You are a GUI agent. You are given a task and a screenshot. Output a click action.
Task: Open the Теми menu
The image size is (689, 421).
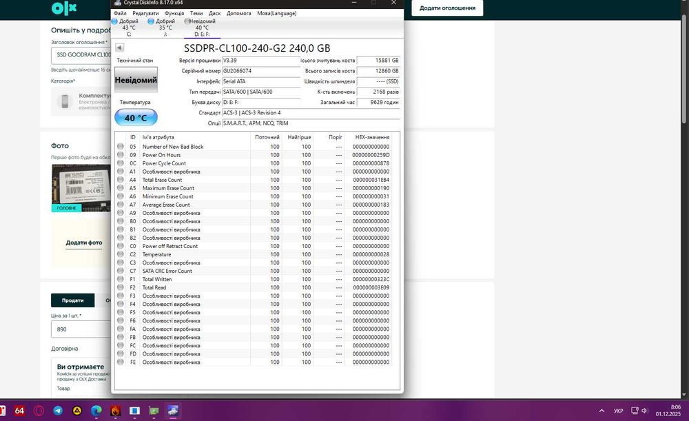coord(196,13)
